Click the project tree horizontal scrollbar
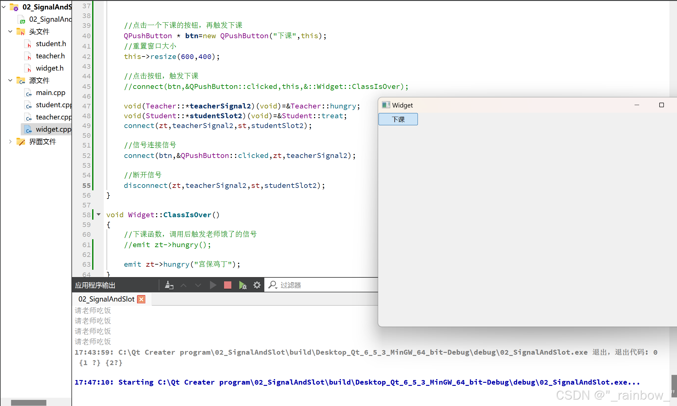The width and height of the screenshot is (677, 406). click(x=29, y=403)
